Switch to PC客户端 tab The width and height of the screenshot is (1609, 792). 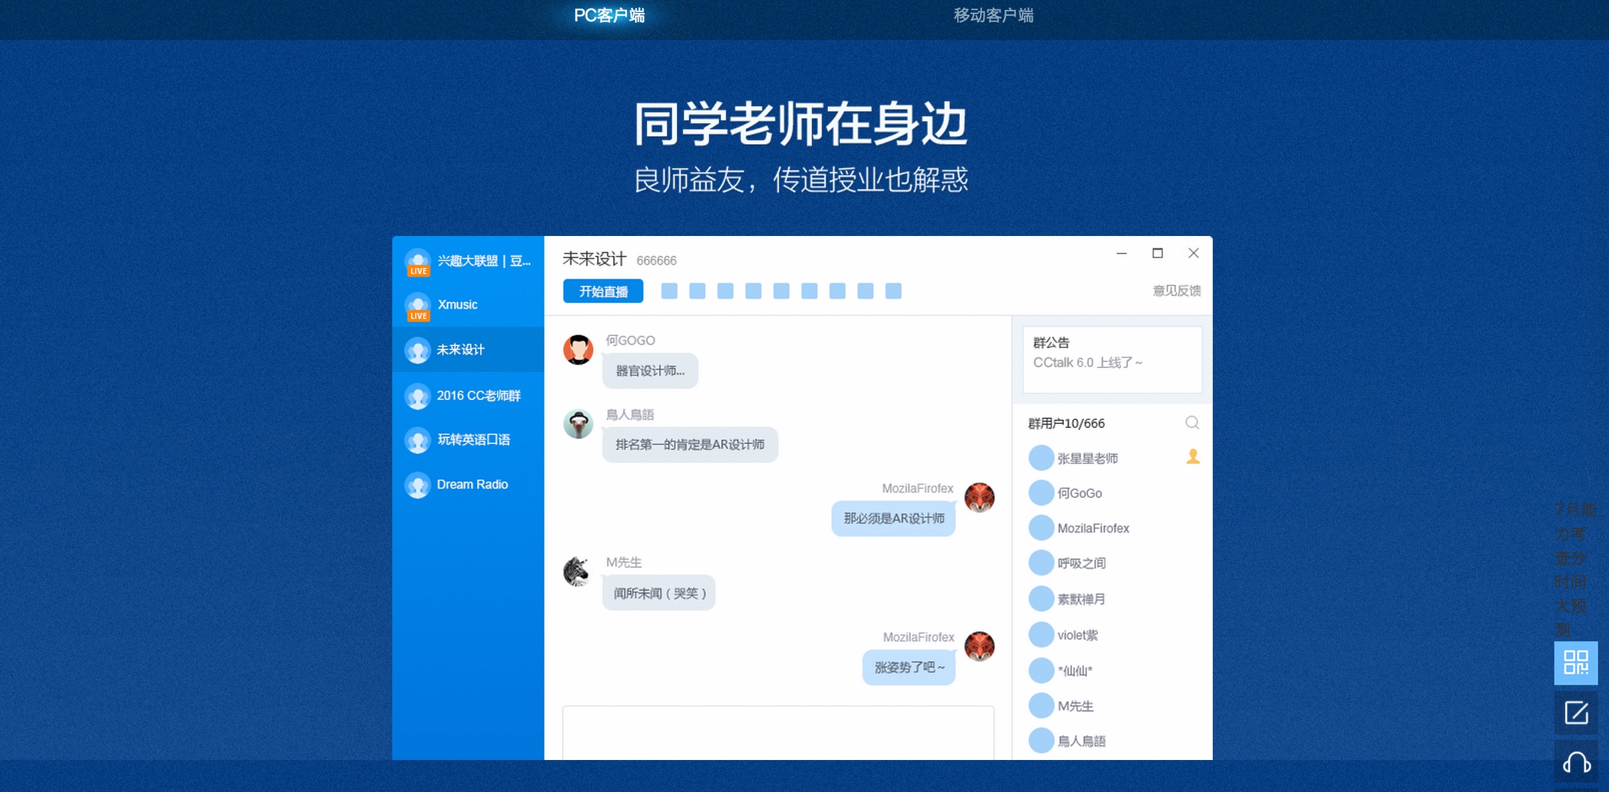coord(609,15)
